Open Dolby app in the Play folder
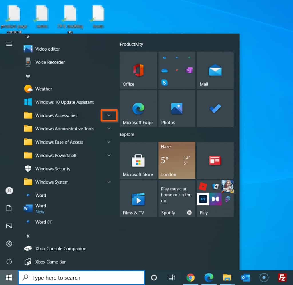Image resolution: width=293 pixels, height=285 pixels. coord(215,199)
